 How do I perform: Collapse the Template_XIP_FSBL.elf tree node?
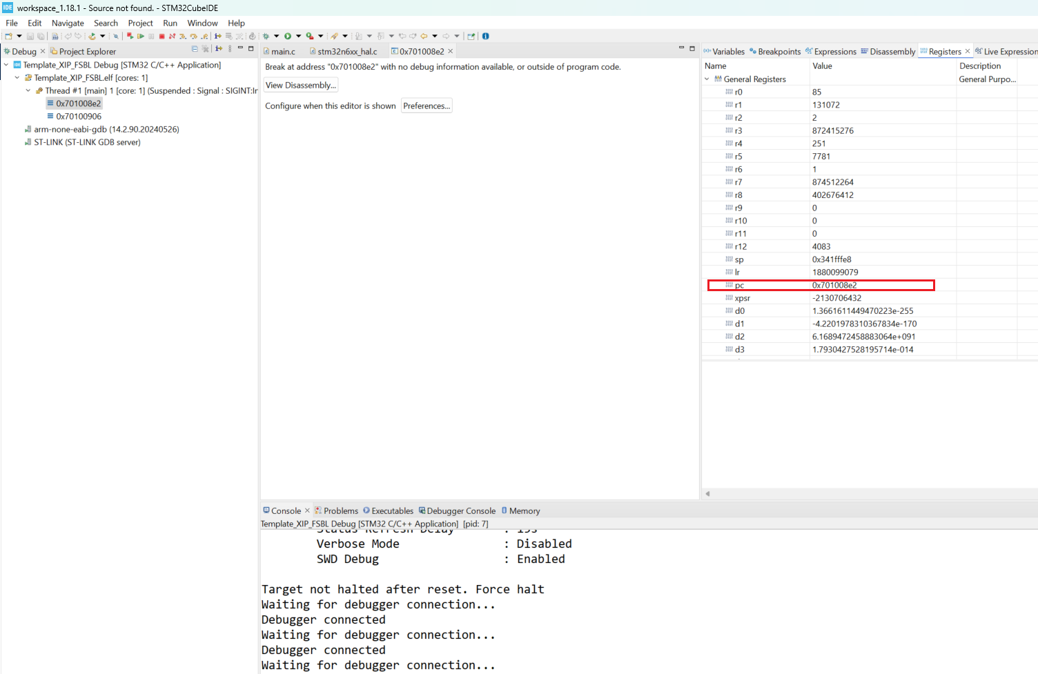point(17,78)
